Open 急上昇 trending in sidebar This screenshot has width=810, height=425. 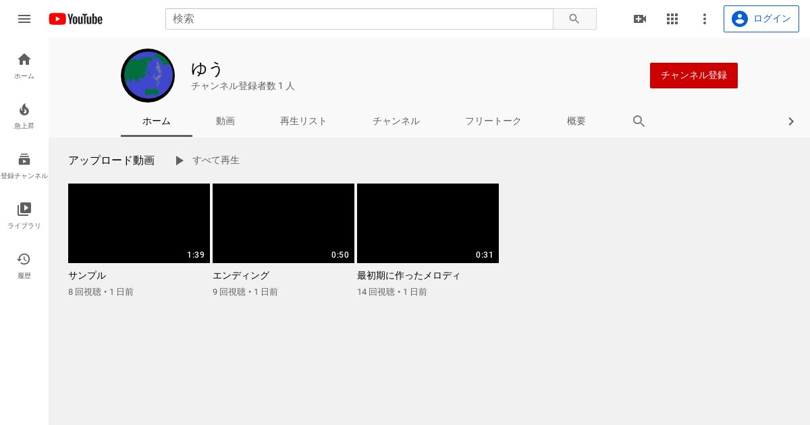point(24,116)
